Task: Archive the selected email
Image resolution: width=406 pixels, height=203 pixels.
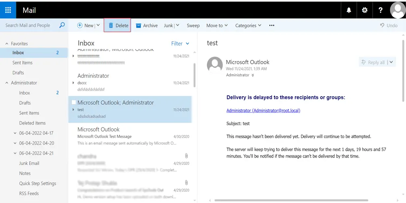Action: (x=147, y=26)
